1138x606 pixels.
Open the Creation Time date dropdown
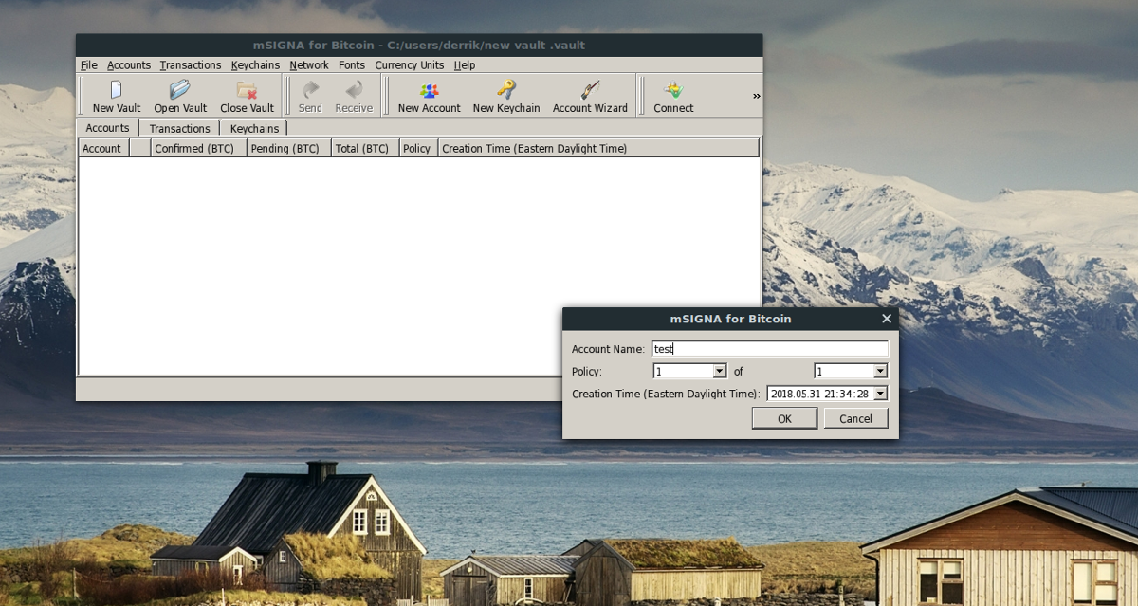pos(881,394)
